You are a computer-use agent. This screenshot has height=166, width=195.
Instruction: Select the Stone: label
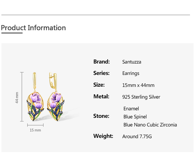tap(101, 116)
